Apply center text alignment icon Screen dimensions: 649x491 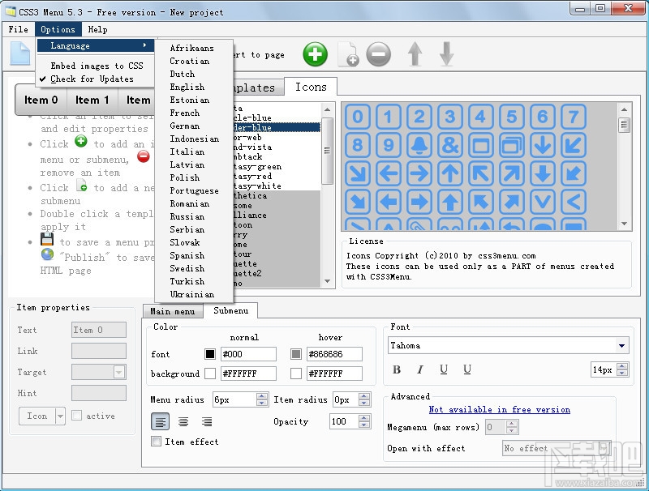point(183,421)
